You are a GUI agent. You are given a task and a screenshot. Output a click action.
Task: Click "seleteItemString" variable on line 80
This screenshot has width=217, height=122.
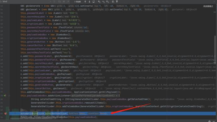pos(51,99)
